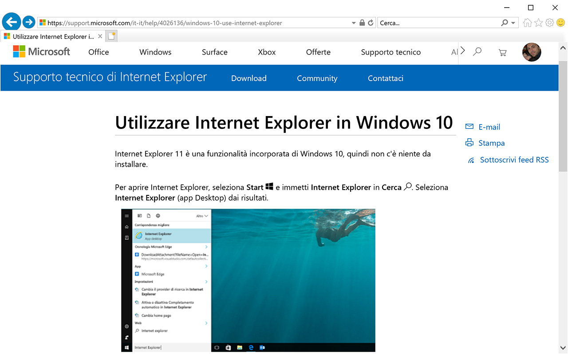Expand more navigation items chevron
The image size is (568, 354).
(x=463, y=51)
